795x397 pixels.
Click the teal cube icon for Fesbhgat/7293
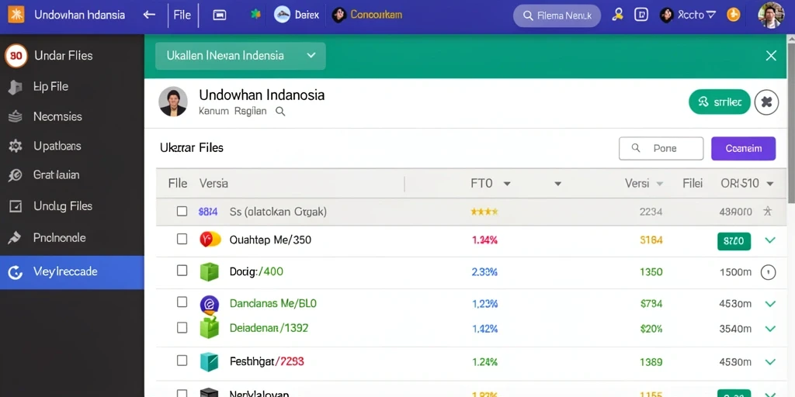[209, 361]
